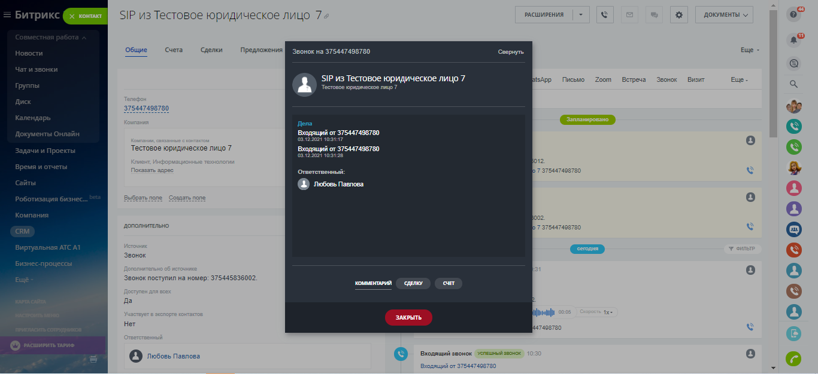Open the group photo avatar chat in the right sidebar
This screenshot has width=818, height=374.
[794, 106]
